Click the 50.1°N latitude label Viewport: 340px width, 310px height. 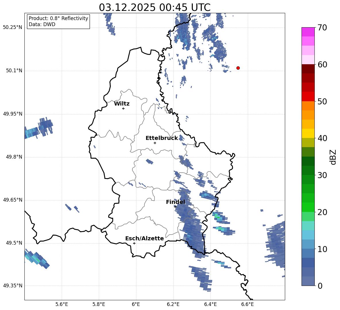[14, 71]
